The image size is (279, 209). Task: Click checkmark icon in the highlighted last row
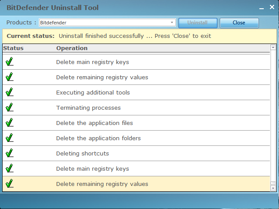[10, 184]
